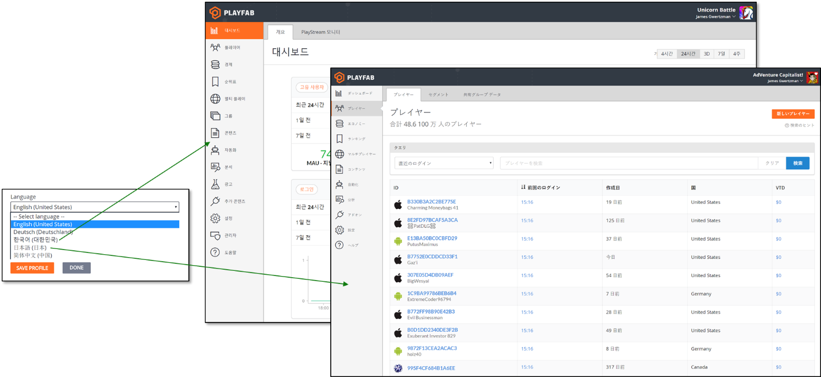Open the 直近のログイン query dropdown
Viewport: 821px width, 377px height.
click(444, 164)
